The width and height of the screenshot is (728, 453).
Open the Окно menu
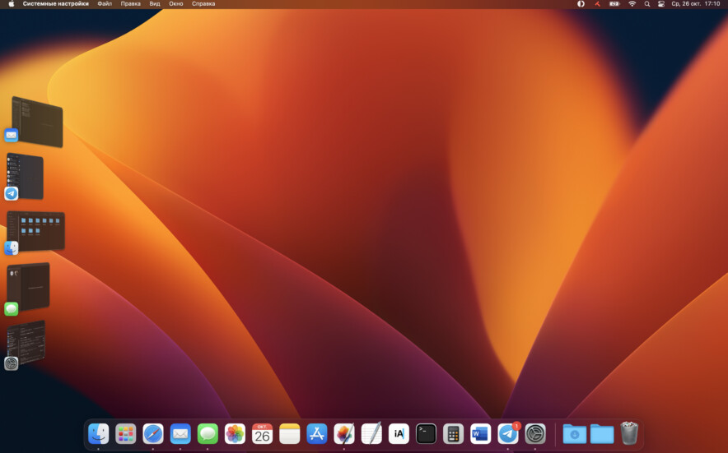176,4
